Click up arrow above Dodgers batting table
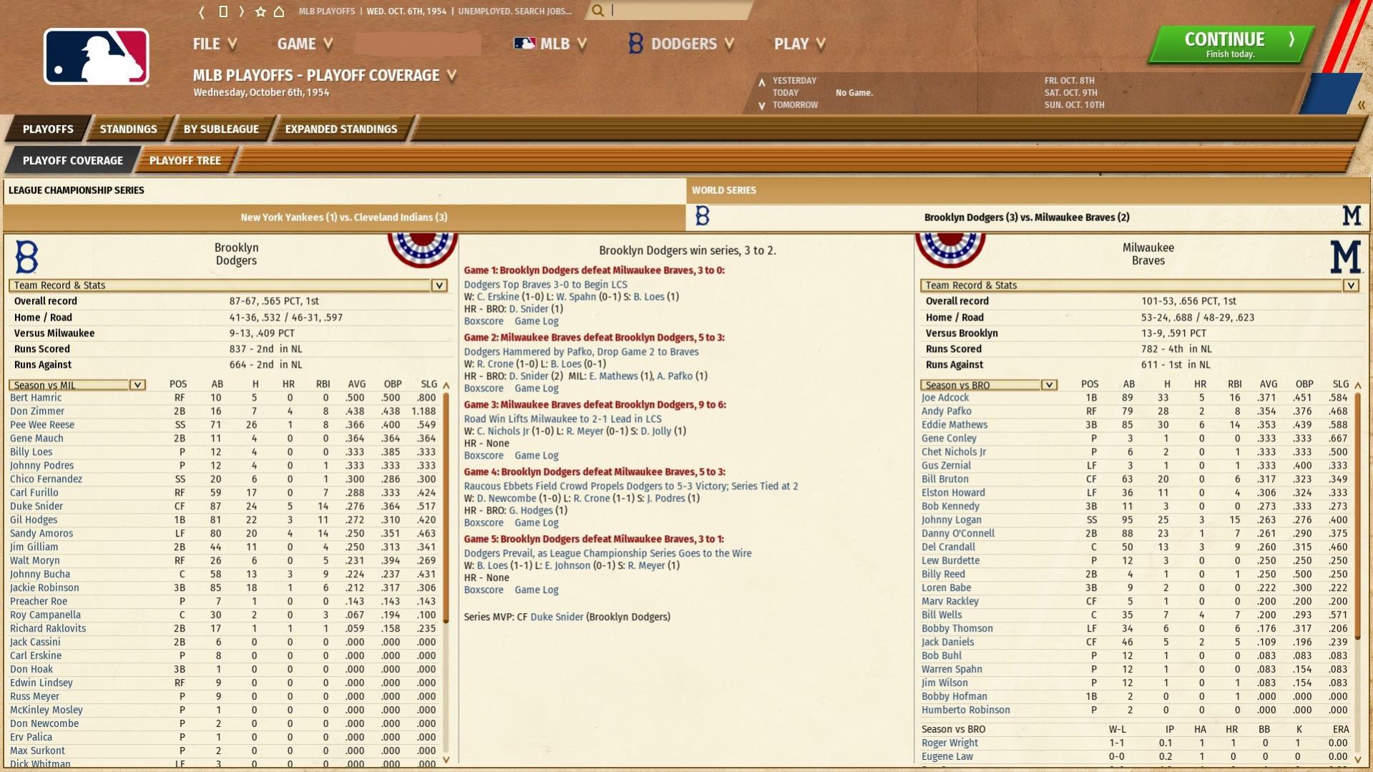 tap(446, 385)
